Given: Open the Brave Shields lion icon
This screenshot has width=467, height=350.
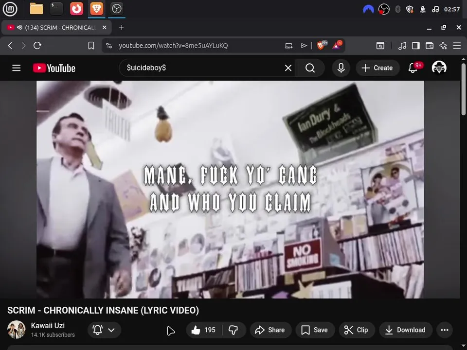Looking at the screenshot, I should click(321, 45).
